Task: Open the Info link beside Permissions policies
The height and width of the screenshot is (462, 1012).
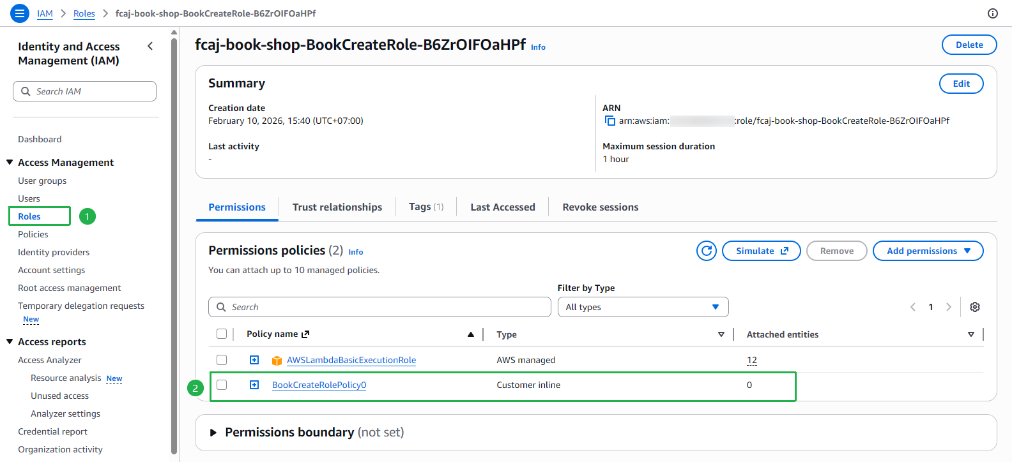Action: [x=356, y=252]
